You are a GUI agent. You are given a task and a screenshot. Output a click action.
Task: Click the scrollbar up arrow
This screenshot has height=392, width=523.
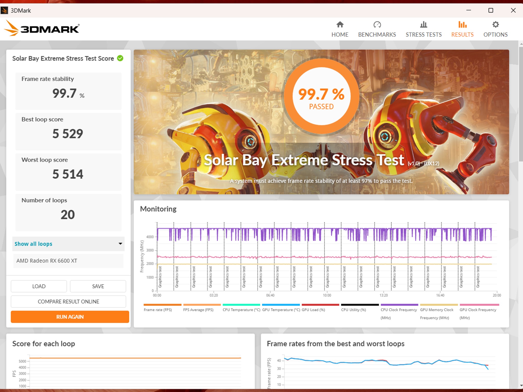point(521,44)
